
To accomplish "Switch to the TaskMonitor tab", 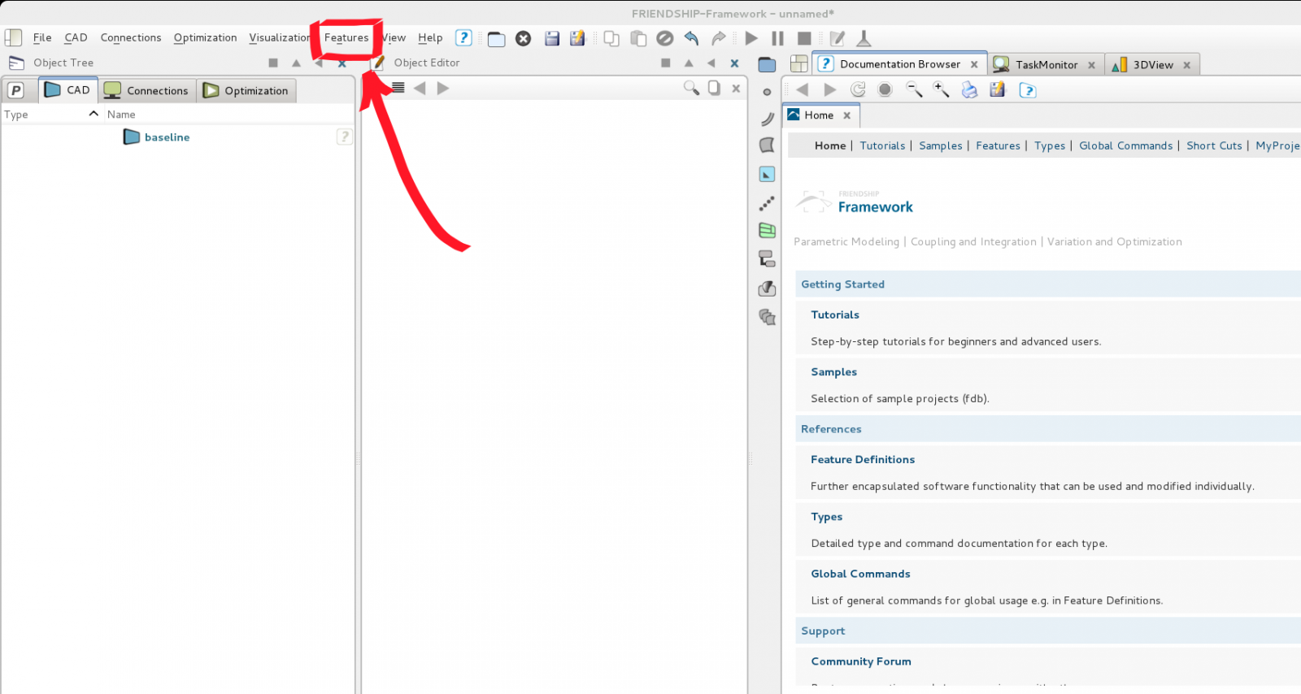I will (1046, 64).
